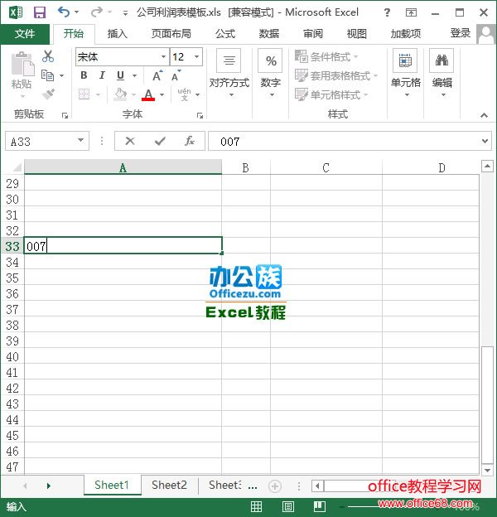Apply cell borders icon
Screen dimensions: 497x517
coord(84,94)
